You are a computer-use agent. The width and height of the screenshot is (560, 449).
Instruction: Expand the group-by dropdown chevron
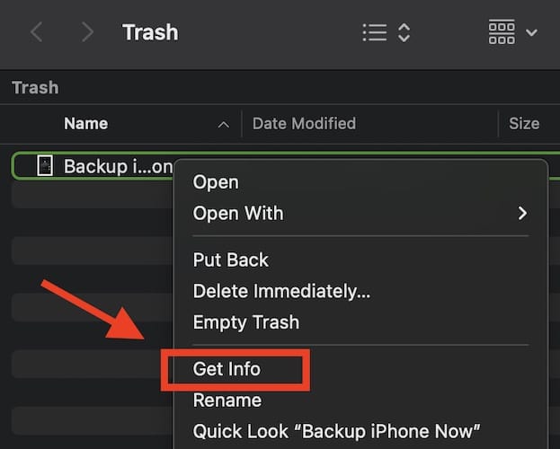[531, 33]
